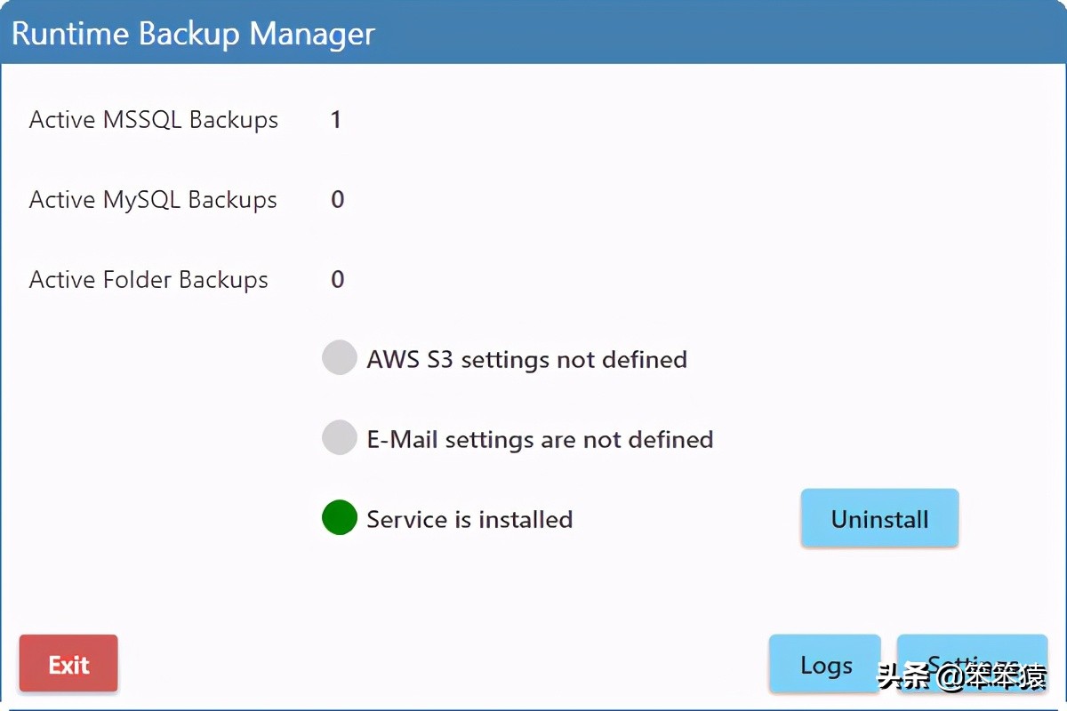This screenshot has width=1067, height=711.
Task: Select the Active MSSQL Backups counter showing 1
Action: (336, 119)
